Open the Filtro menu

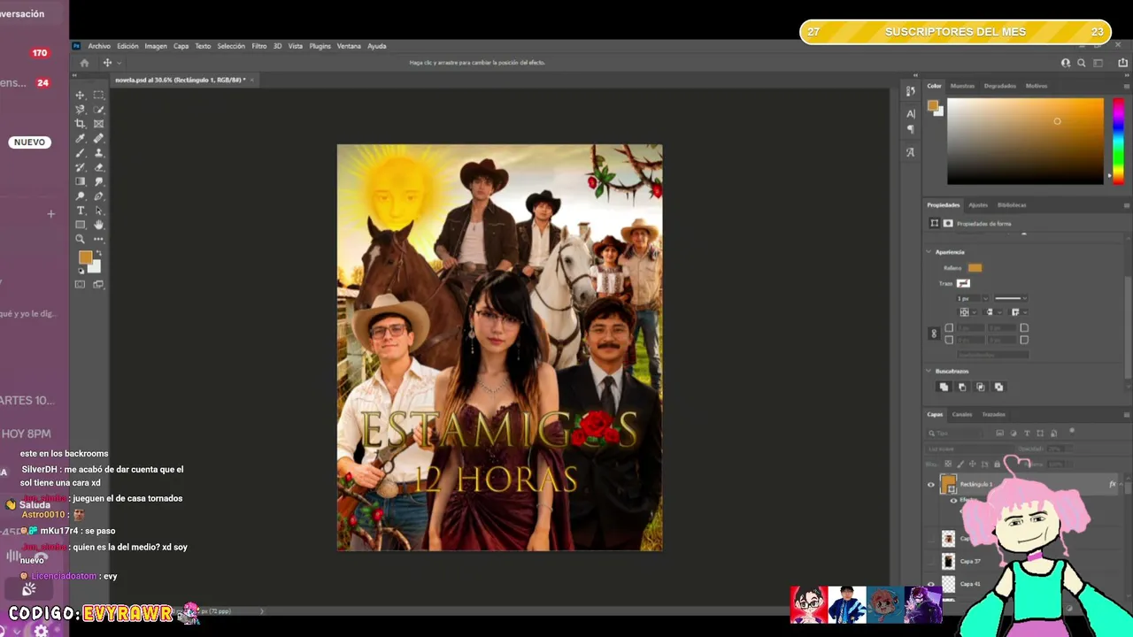click(x=259, y=46)
